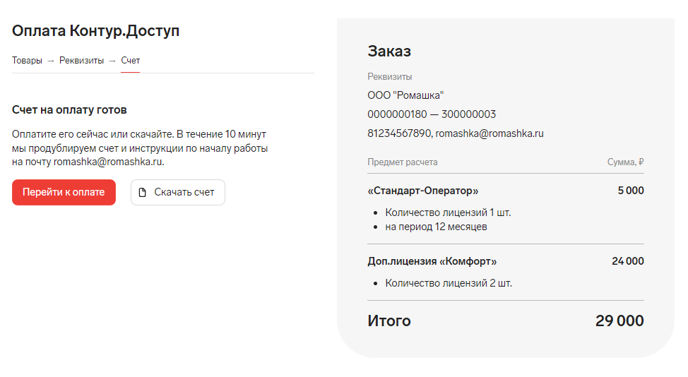This screenshot has width=688, height=377.
Task: Click the arrow between Реквизиты and Счет
Action: coord(112,61)
